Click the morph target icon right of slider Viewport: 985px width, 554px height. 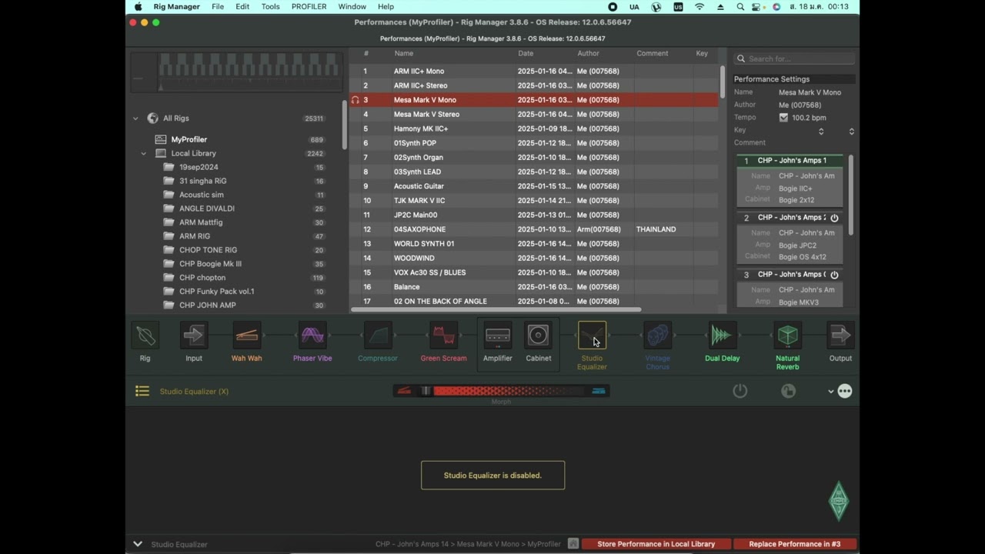599,391
